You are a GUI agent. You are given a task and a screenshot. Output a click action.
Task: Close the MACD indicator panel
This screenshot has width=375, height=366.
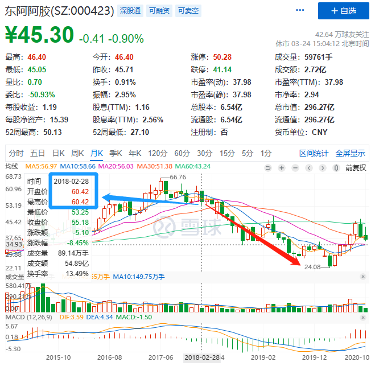click(x=363, y=318)
